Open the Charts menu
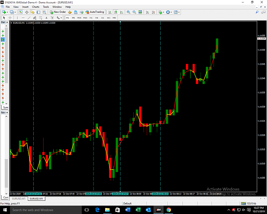The width and height of the screenshot is (267, 214). point(35,7)
